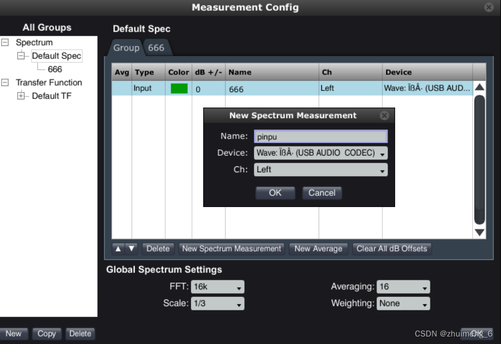Screen dimensions: 501x344
Task: Click the dB +/- column header
Action: pyautogui.click(x=209, y=72)
